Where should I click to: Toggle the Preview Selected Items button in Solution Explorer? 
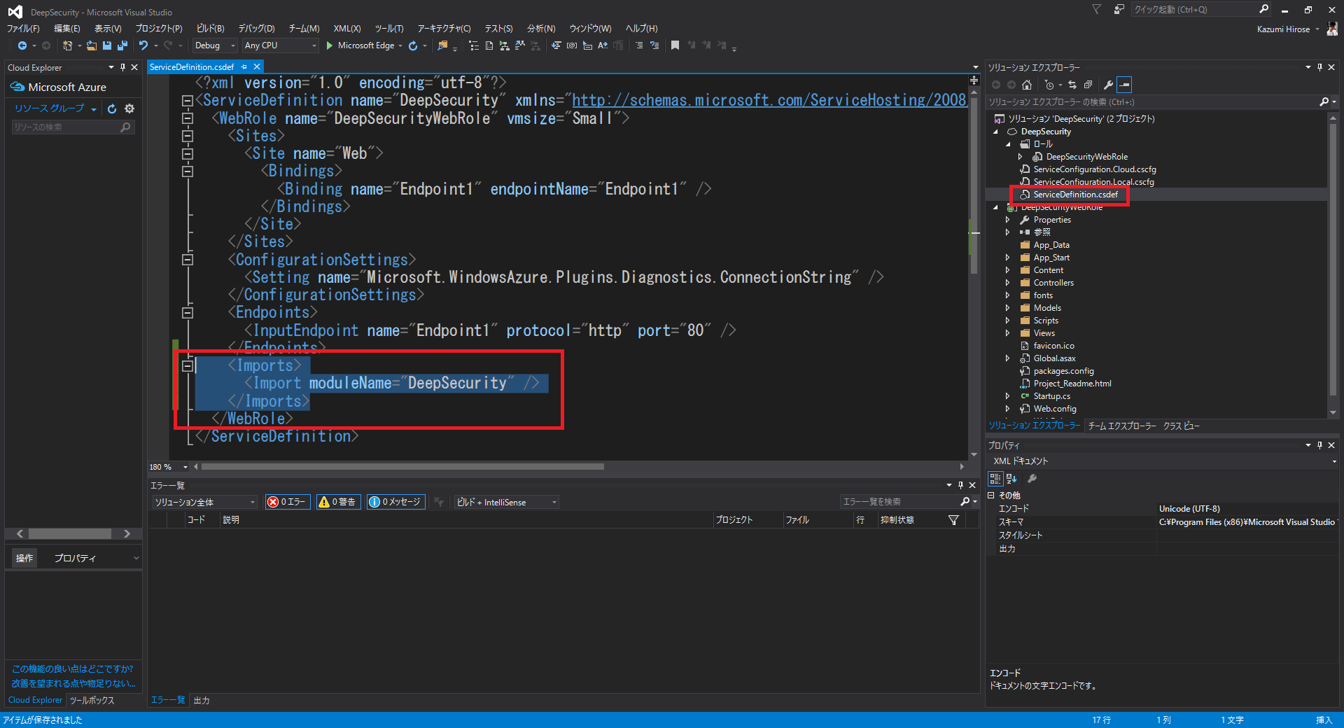[x=1124, y=85]
